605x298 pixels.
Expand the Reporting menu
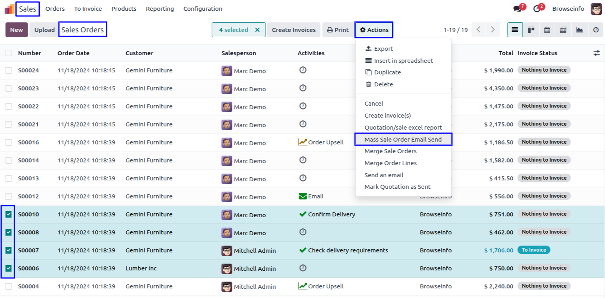pyautogui.click(x=160, y=9)
